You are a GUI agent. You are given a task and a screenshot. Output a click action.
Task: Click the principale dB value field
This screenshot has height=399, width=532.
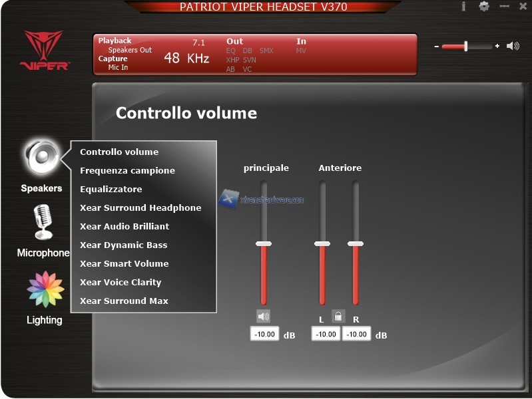(264, 334)
